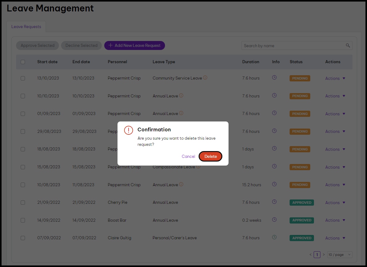Viewport: 367px width, 267px height.
Task: Click the Search by name field
Action: click(x=293, y=46)
